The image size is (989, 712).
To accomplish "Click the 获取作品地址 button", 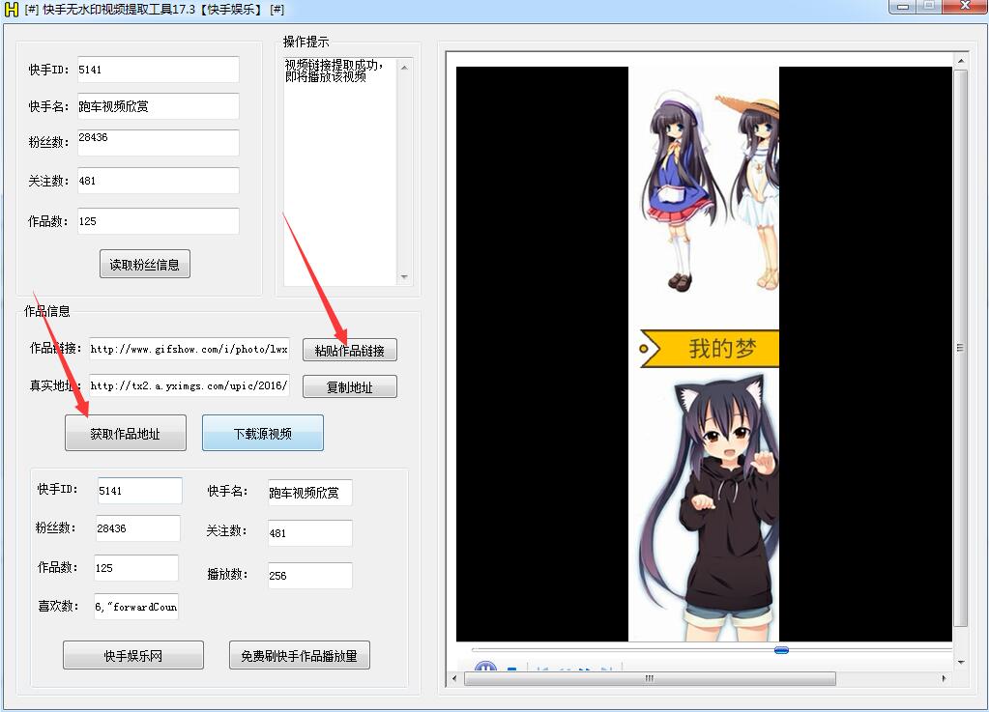I will pos(126,433).
